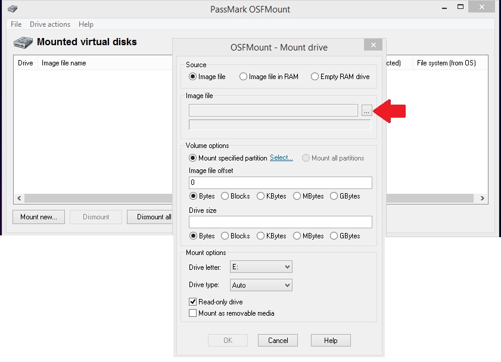This screenshot has width=501, height=362.
Task: Select Mount specified partition option
Action: (x=228, y=158)
